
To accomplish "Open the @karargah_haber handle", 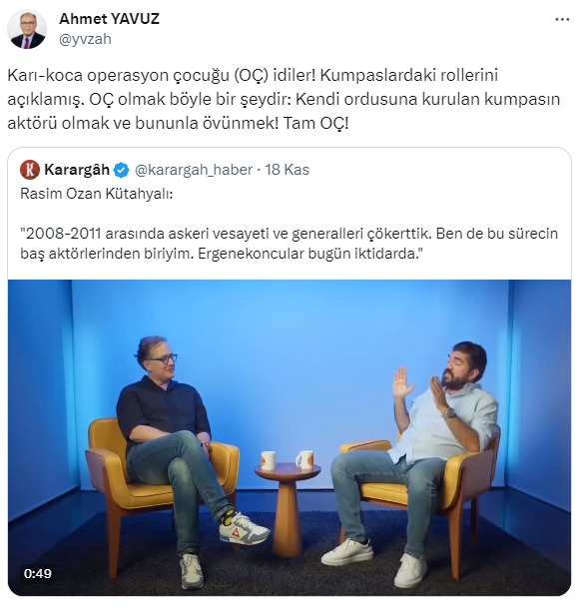I will pyautogui.click(x=194, y=170).
